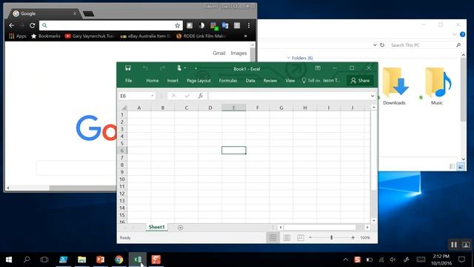Open the Action Center notification icon
This screenshot has width=474, height=267.
point(461,260)
